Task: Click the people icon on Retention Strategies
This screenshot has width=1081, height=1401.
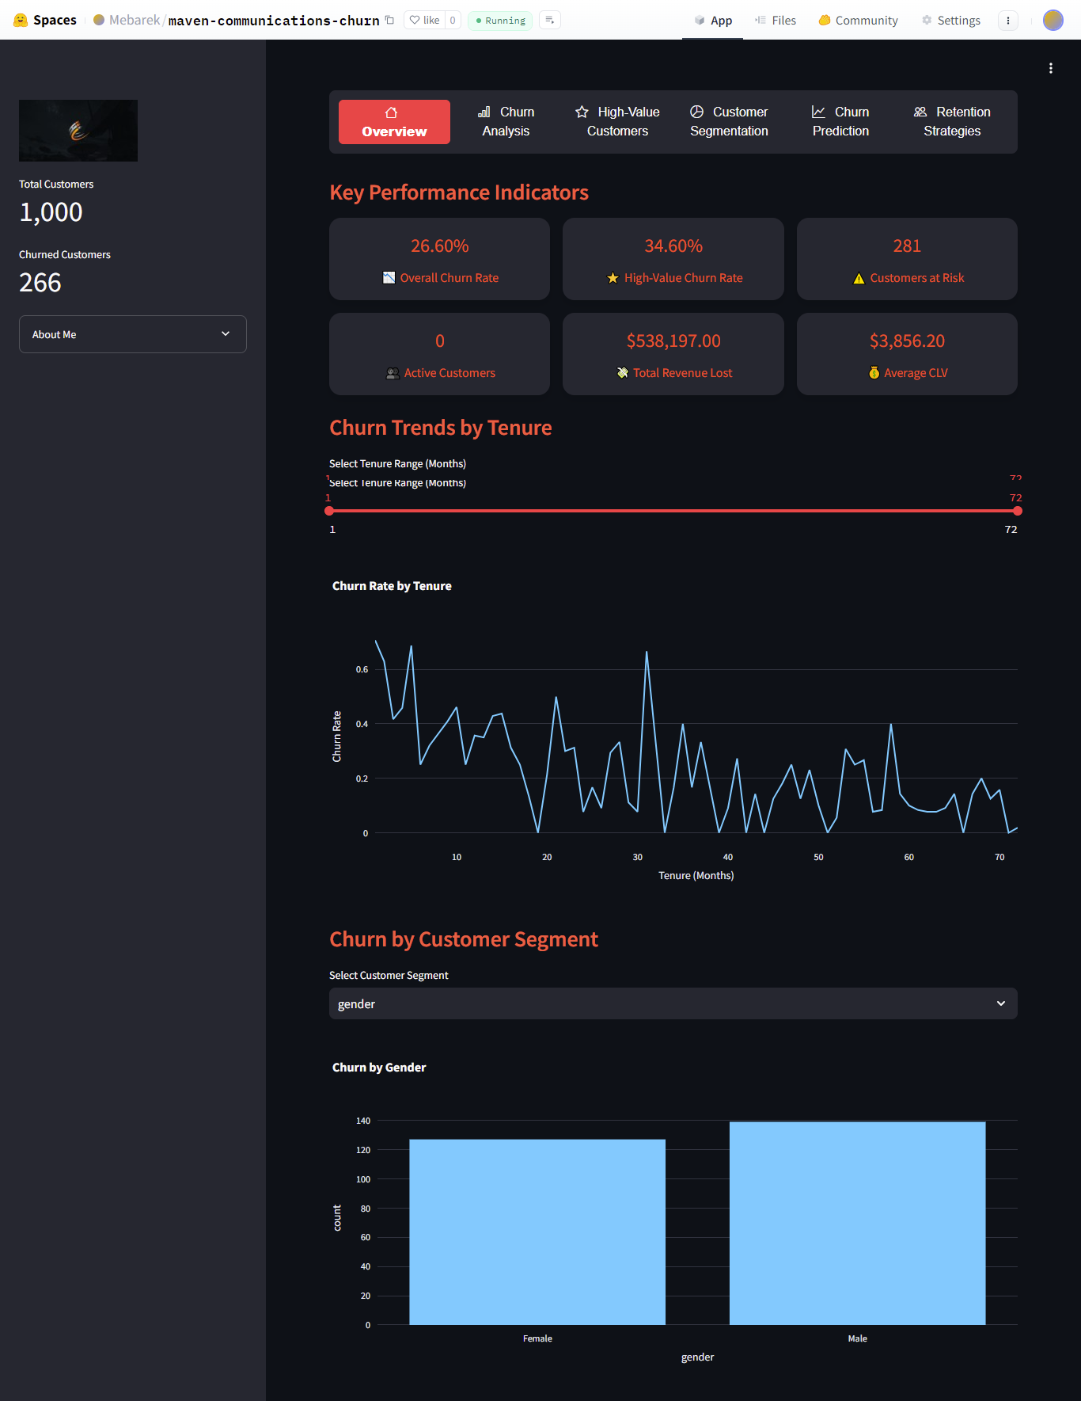Action: 920,112
